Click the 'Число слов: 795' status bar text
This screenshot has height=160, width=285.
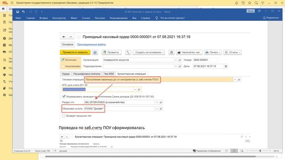point(42,151)
